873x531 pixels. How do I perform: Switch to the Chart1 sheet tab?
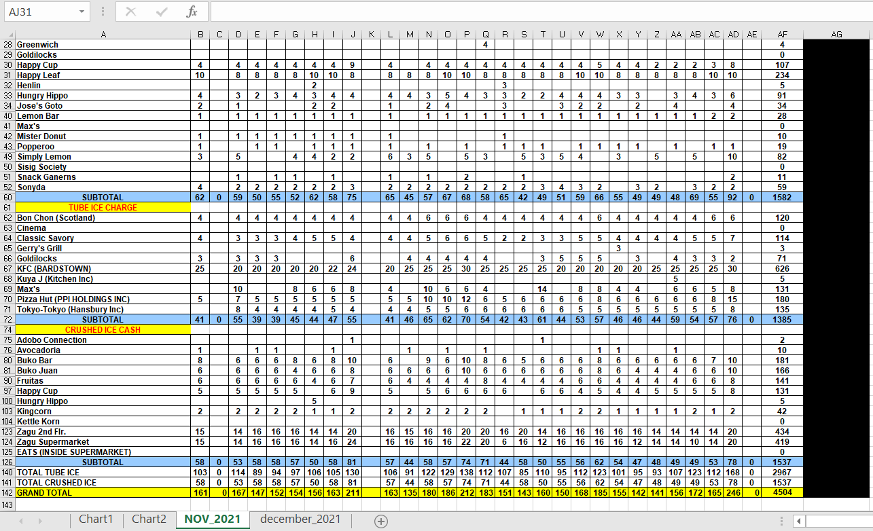[96, 519]
